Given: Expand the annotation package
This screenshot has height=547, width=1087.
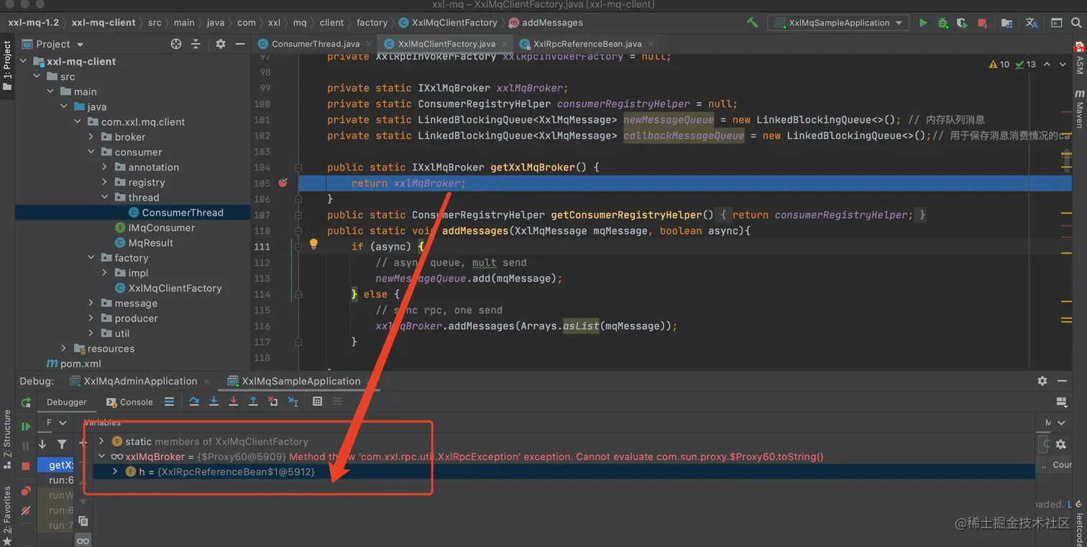Looking at the screenshot, I should point(105,167).
